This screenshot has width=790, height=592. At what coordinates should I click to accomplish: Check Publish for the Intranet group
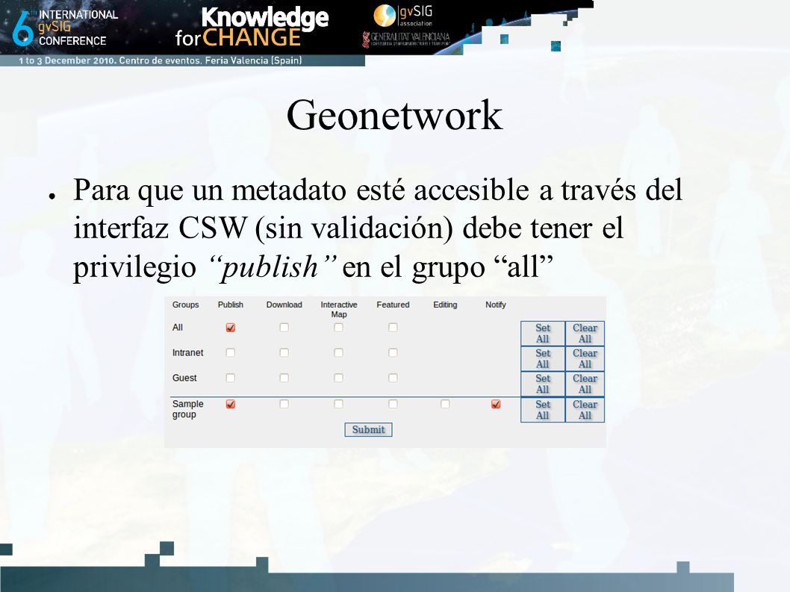[x=231, y=352]
